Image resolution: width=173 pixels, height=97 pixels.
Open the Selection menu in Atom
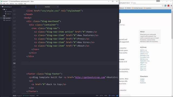click(x=12, y=4)
